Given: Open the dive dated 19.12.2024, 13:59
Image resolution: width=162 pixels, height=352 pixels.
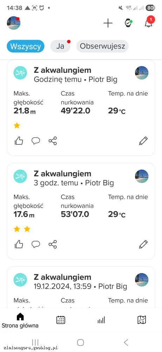Looking at the screenshot, I should point(81,287).
